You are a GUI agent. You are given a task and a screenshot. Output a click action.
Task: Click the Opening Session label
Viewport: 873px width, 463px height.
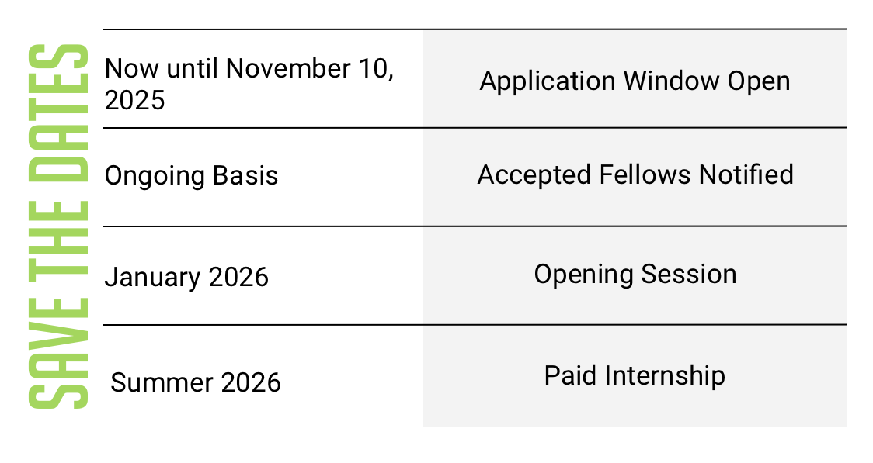[635, 275]
